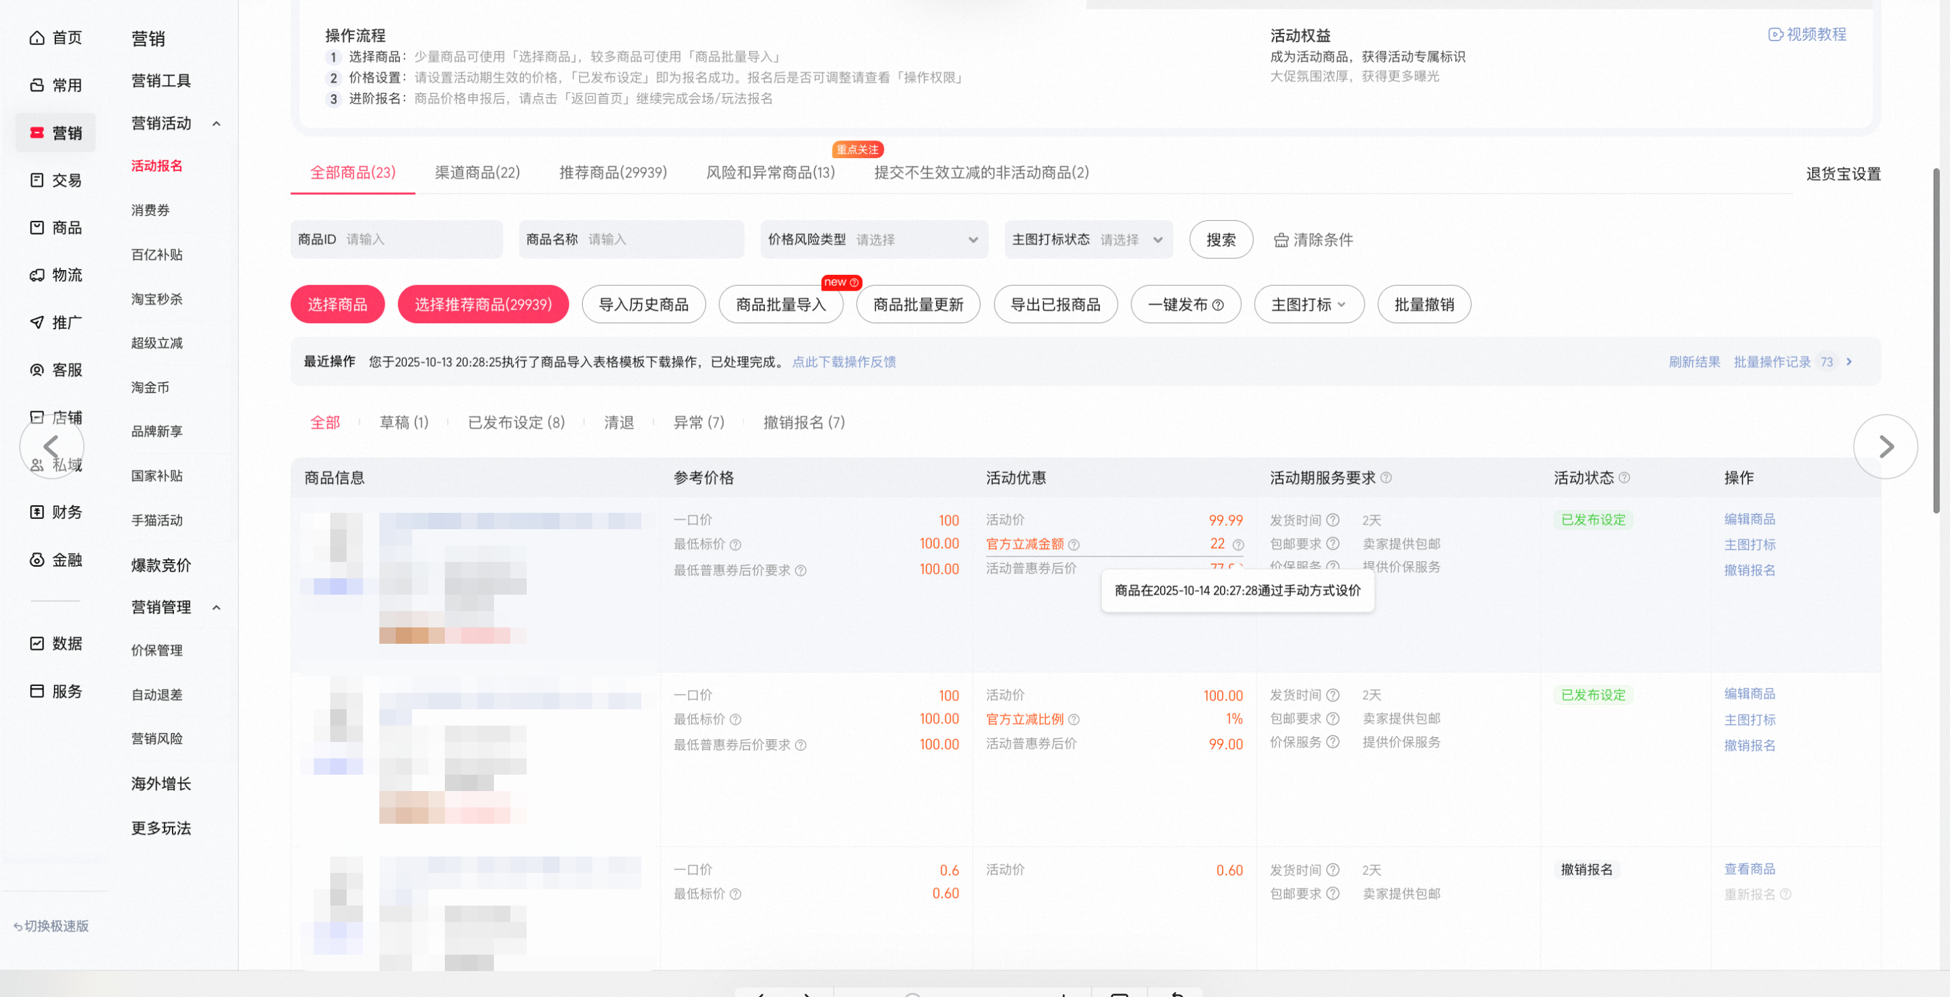Switch to the 风险和异常商品(13) tab
The image size is (1950, 997).
pyautogui.click(x=770, y=173)
